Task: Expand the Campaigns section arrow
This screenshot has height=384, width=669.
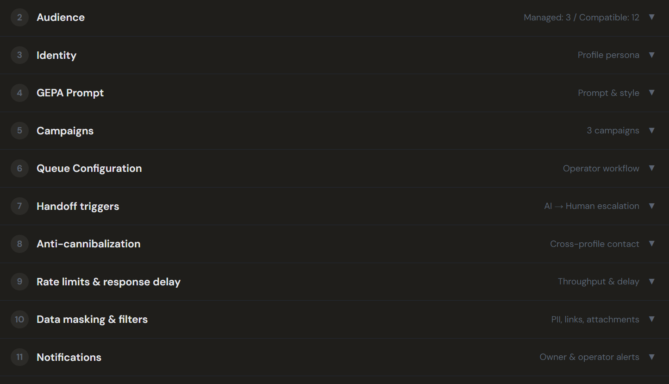Action: tap(652, 130)
